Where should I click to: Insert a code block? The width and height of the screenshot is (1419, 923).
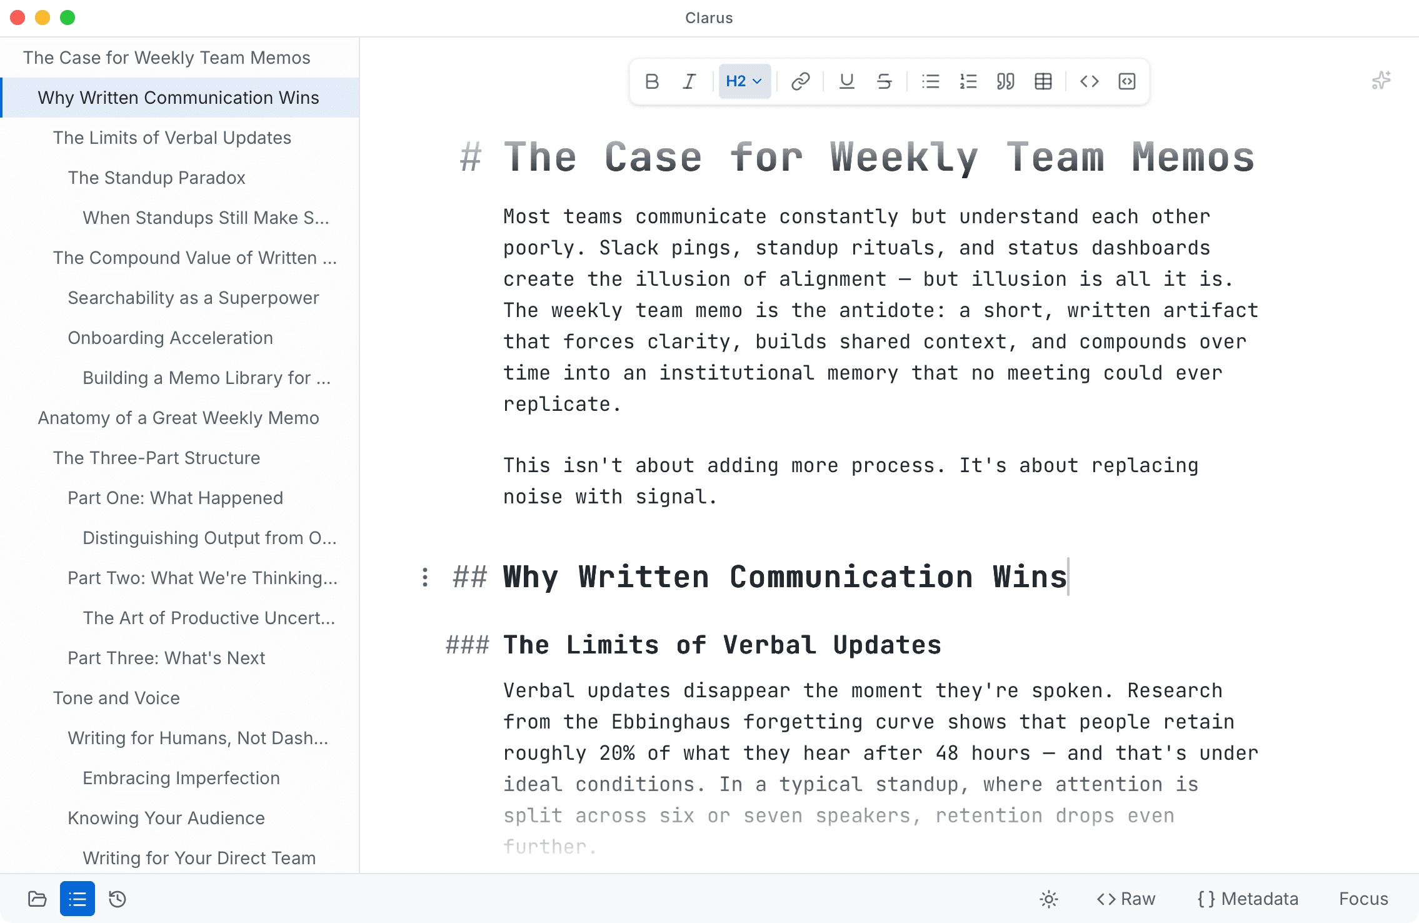coord(1127,81)
